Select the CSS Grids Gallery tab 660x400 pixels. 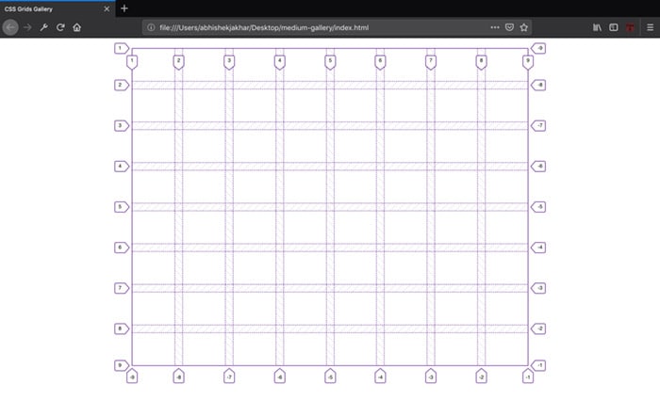click(58, 8)
